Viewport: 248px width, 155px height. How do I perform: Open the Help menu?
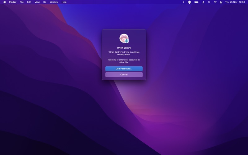coord(64,2)
